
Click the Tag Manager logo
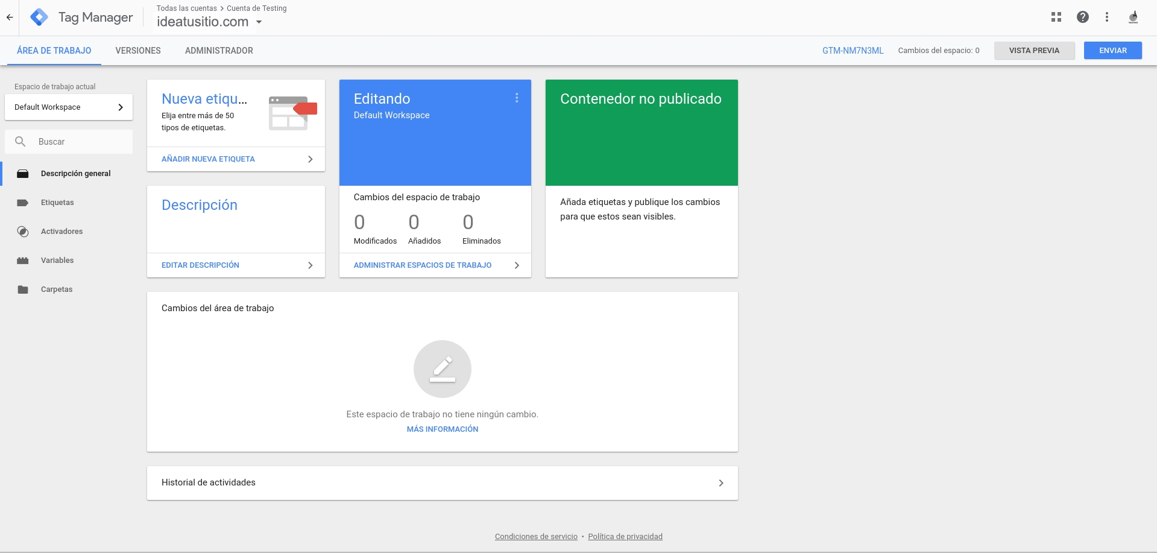click(39, 17)
